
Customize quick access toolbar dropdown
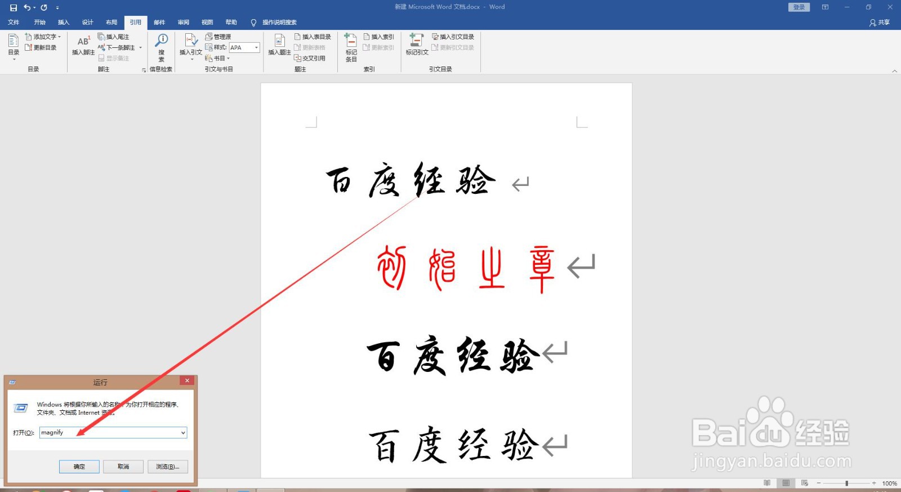(57, 7)
